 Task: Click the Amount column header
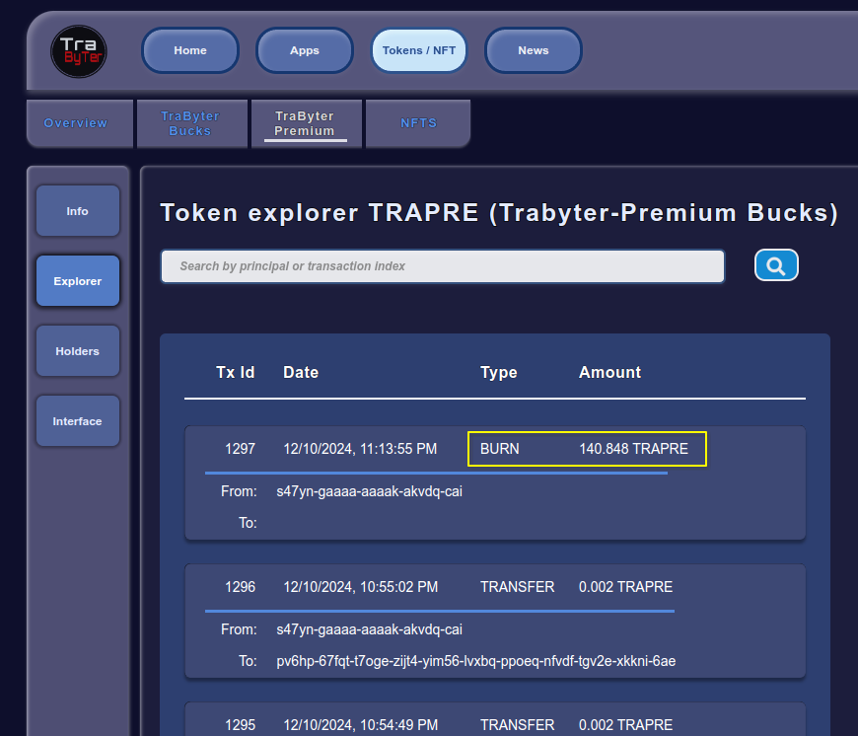tap(609, 373)
